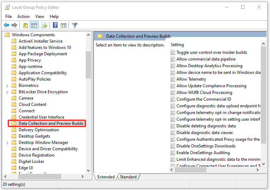Click the Back arrow toolbar icon
This screenshot has width=270, height=190.
tap(6, 25)
